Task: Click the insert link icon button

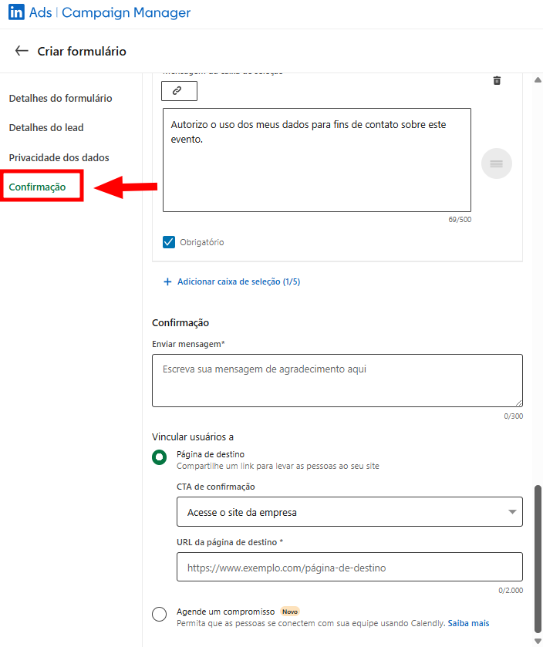Action: pos(179,91)
